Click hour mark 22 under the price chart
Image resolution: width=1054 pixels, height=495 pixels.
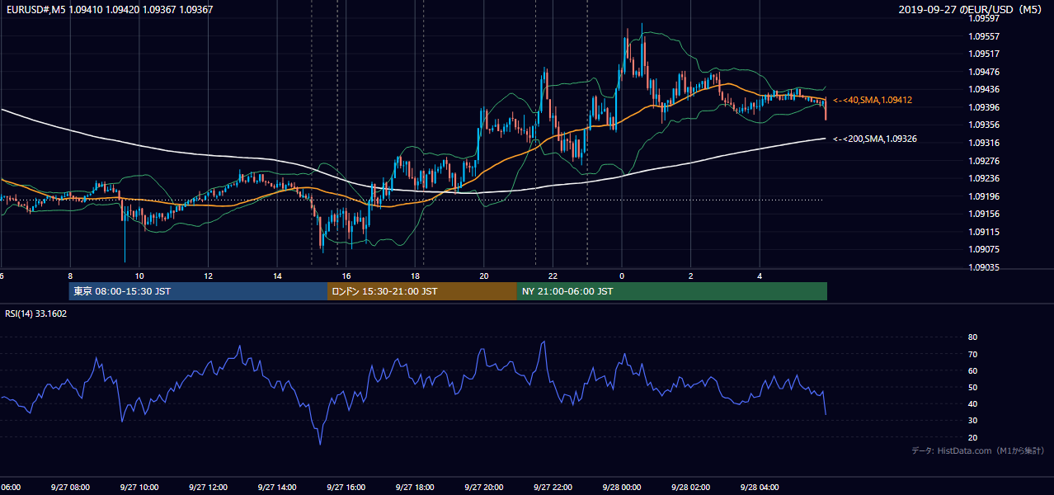pyautogui.click(x=553, y=276)
